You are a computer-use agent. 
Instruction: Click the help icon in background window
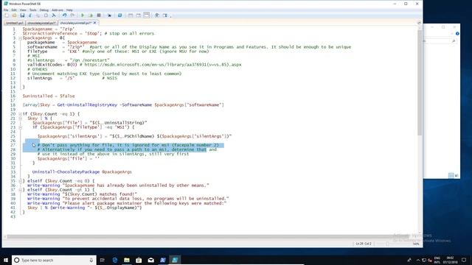point(457,34)
